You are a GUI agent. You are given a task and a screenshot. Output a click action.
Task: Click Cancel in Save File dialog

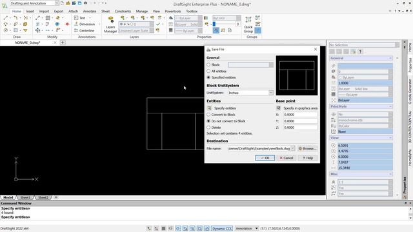click(286, 158)
